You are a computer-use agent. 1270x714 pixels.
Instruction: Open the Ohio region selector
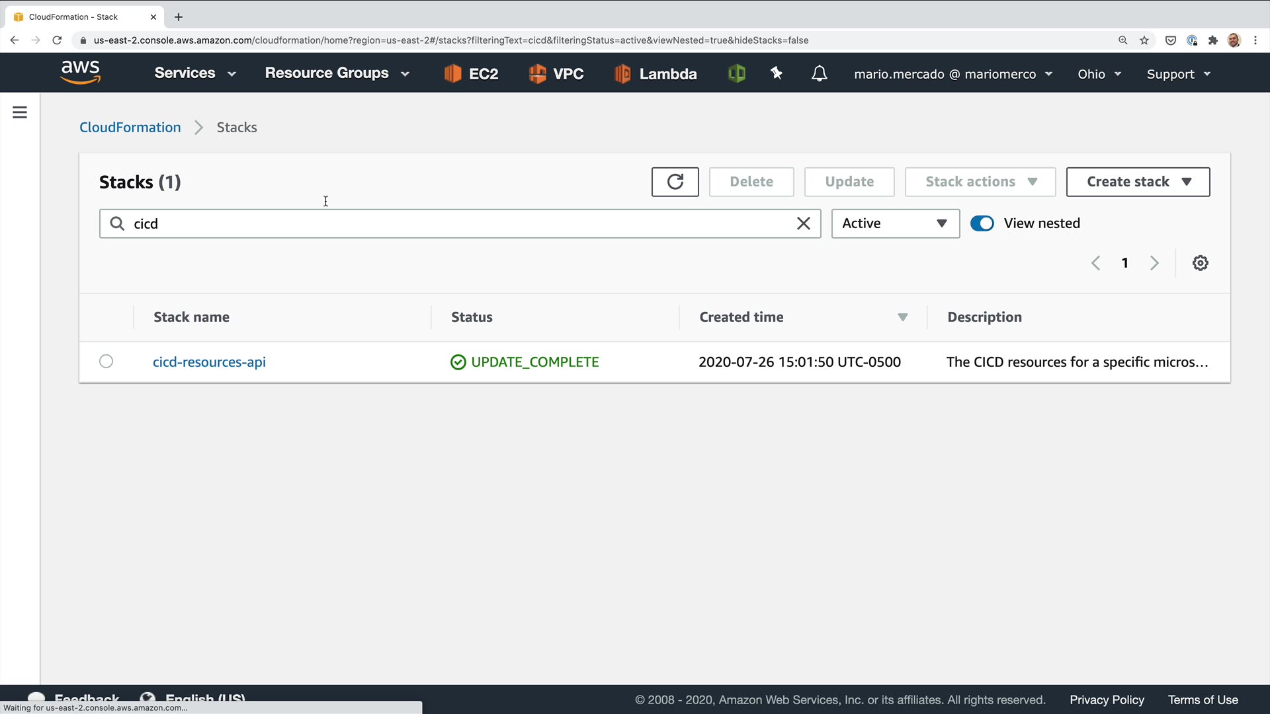1099,74
